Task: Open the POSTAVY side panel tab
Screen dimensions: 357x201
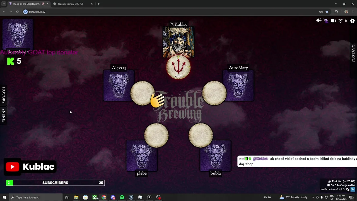Action: (x=353, y=53)
